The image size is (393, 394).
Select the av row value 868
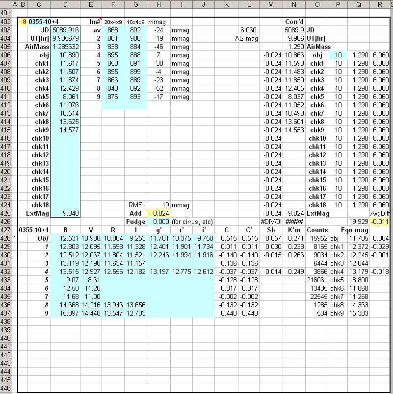113,30
